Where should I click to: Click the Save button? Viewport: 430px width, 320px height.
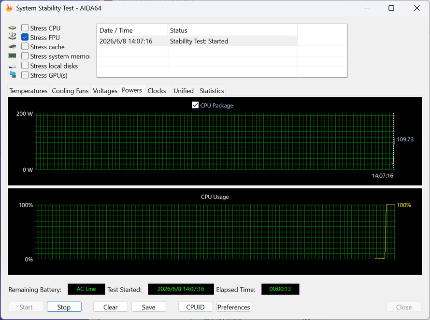coord(149,307)
